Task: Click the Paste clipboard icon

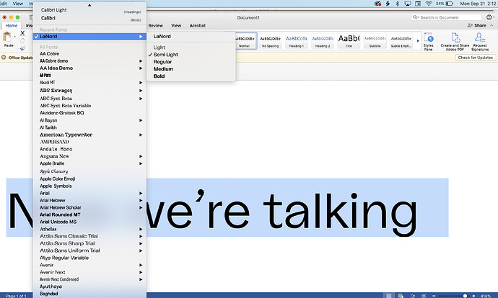Action: coord(7,37)
